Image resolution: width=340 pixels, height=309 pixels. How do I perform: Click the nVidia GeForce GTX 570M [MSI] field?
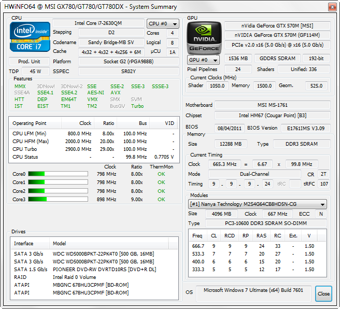[x=277, y=26]
